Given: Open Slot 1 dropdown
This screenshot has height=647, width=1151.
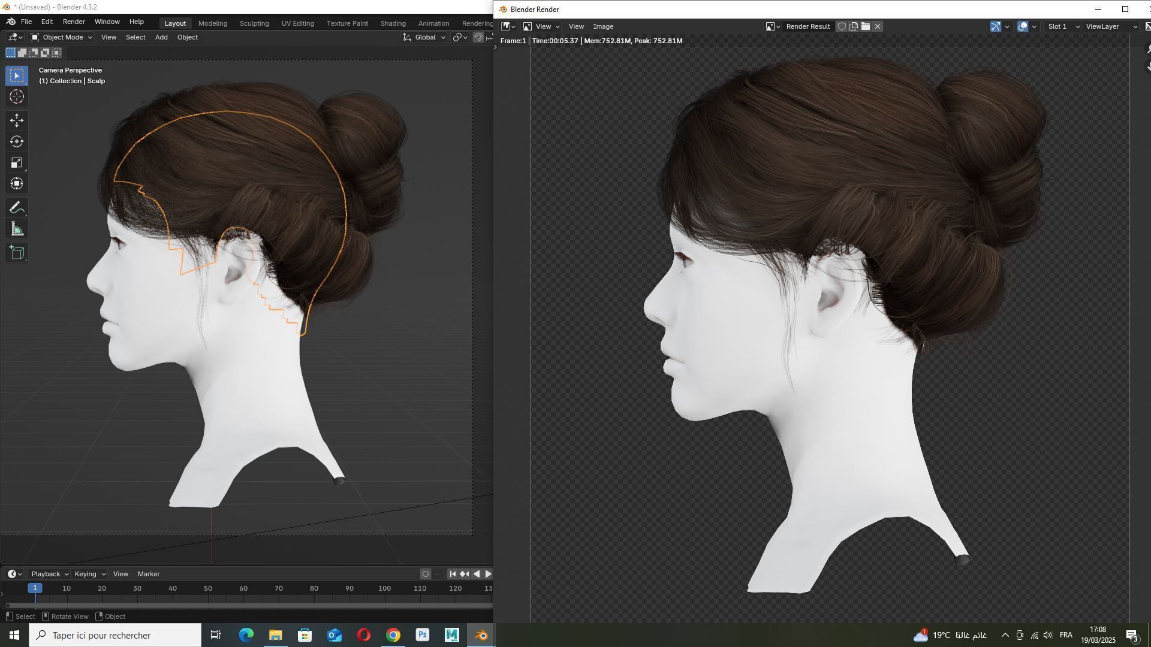Looking at the screenshot, I should coord(1063,26).
